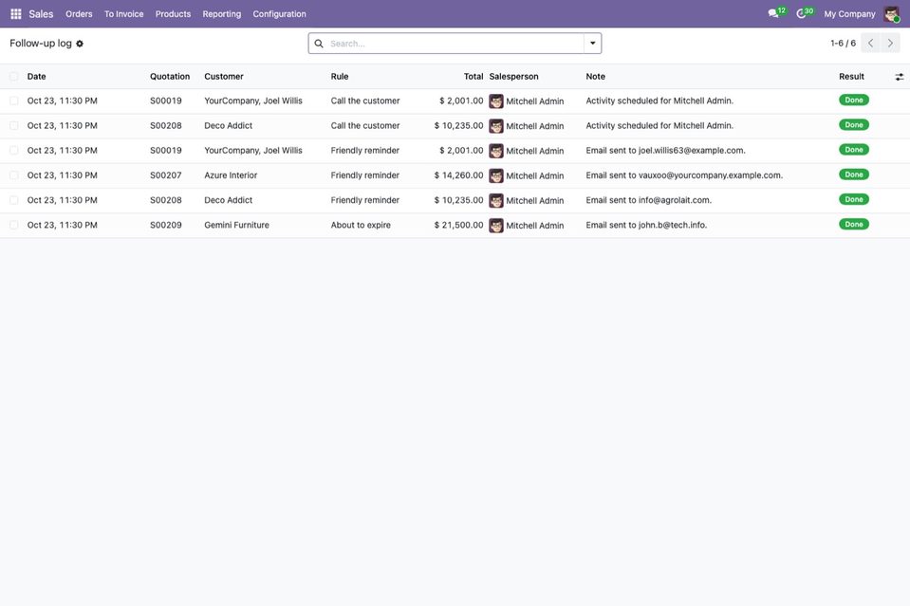
Task: Open the Configuration menu
Action: pyautogui.click(x=279, y=14)
